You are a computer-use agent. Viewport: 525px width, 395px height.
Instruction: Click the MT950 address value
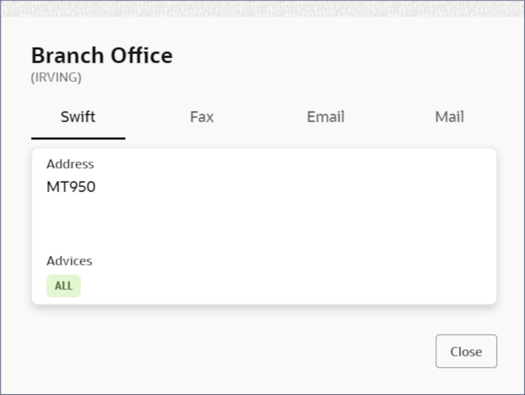[71, 188]
